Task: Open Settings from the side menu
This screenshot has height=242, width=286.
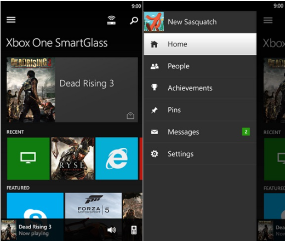Action: [200, 154]
